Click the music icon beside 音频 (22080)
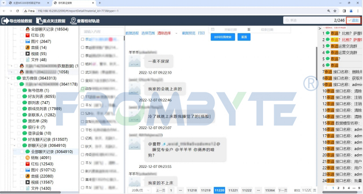The image size is (363, 194). point(28,176)
